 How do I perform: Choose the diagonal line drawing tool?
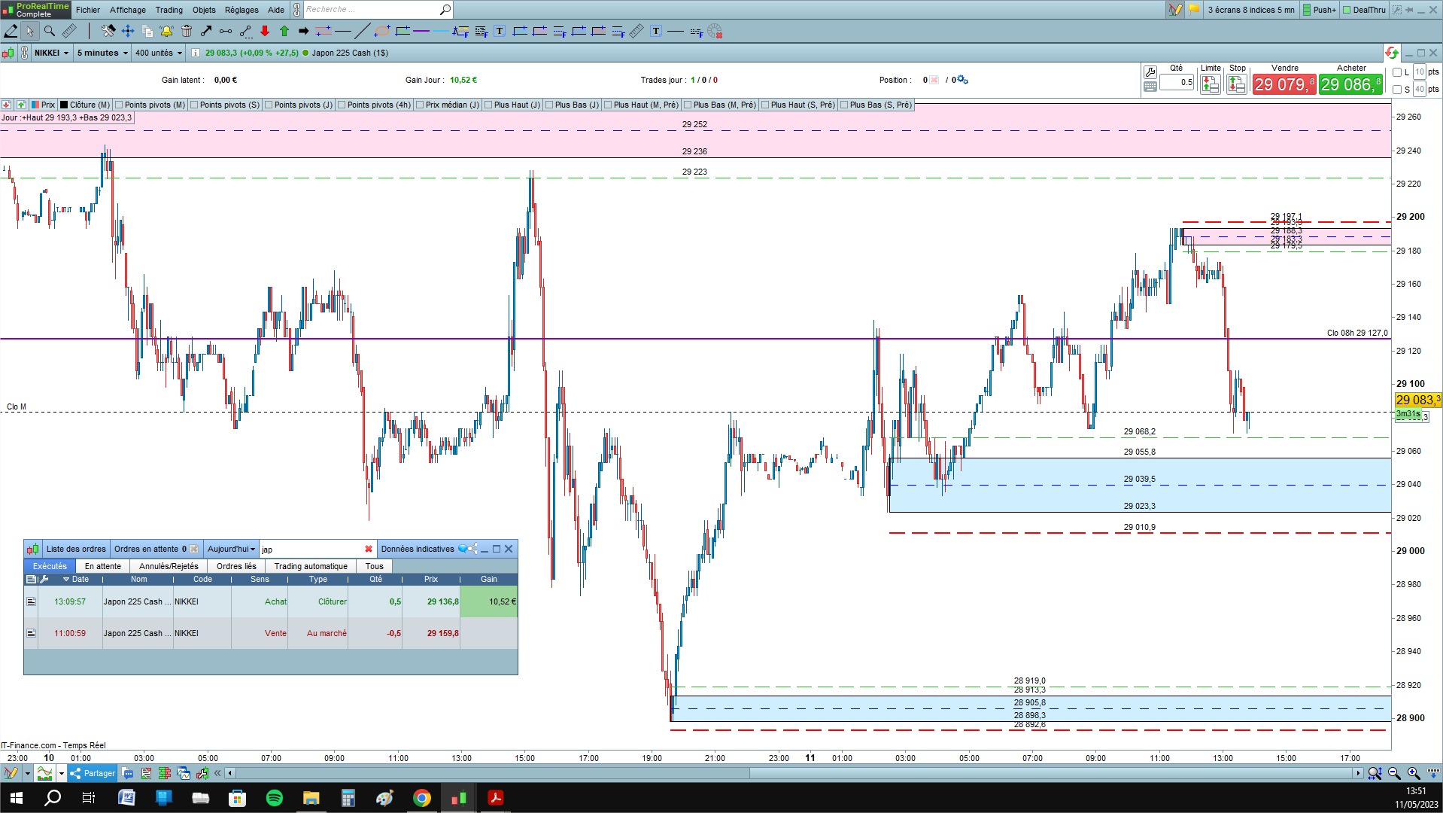(x=362, y=31)
